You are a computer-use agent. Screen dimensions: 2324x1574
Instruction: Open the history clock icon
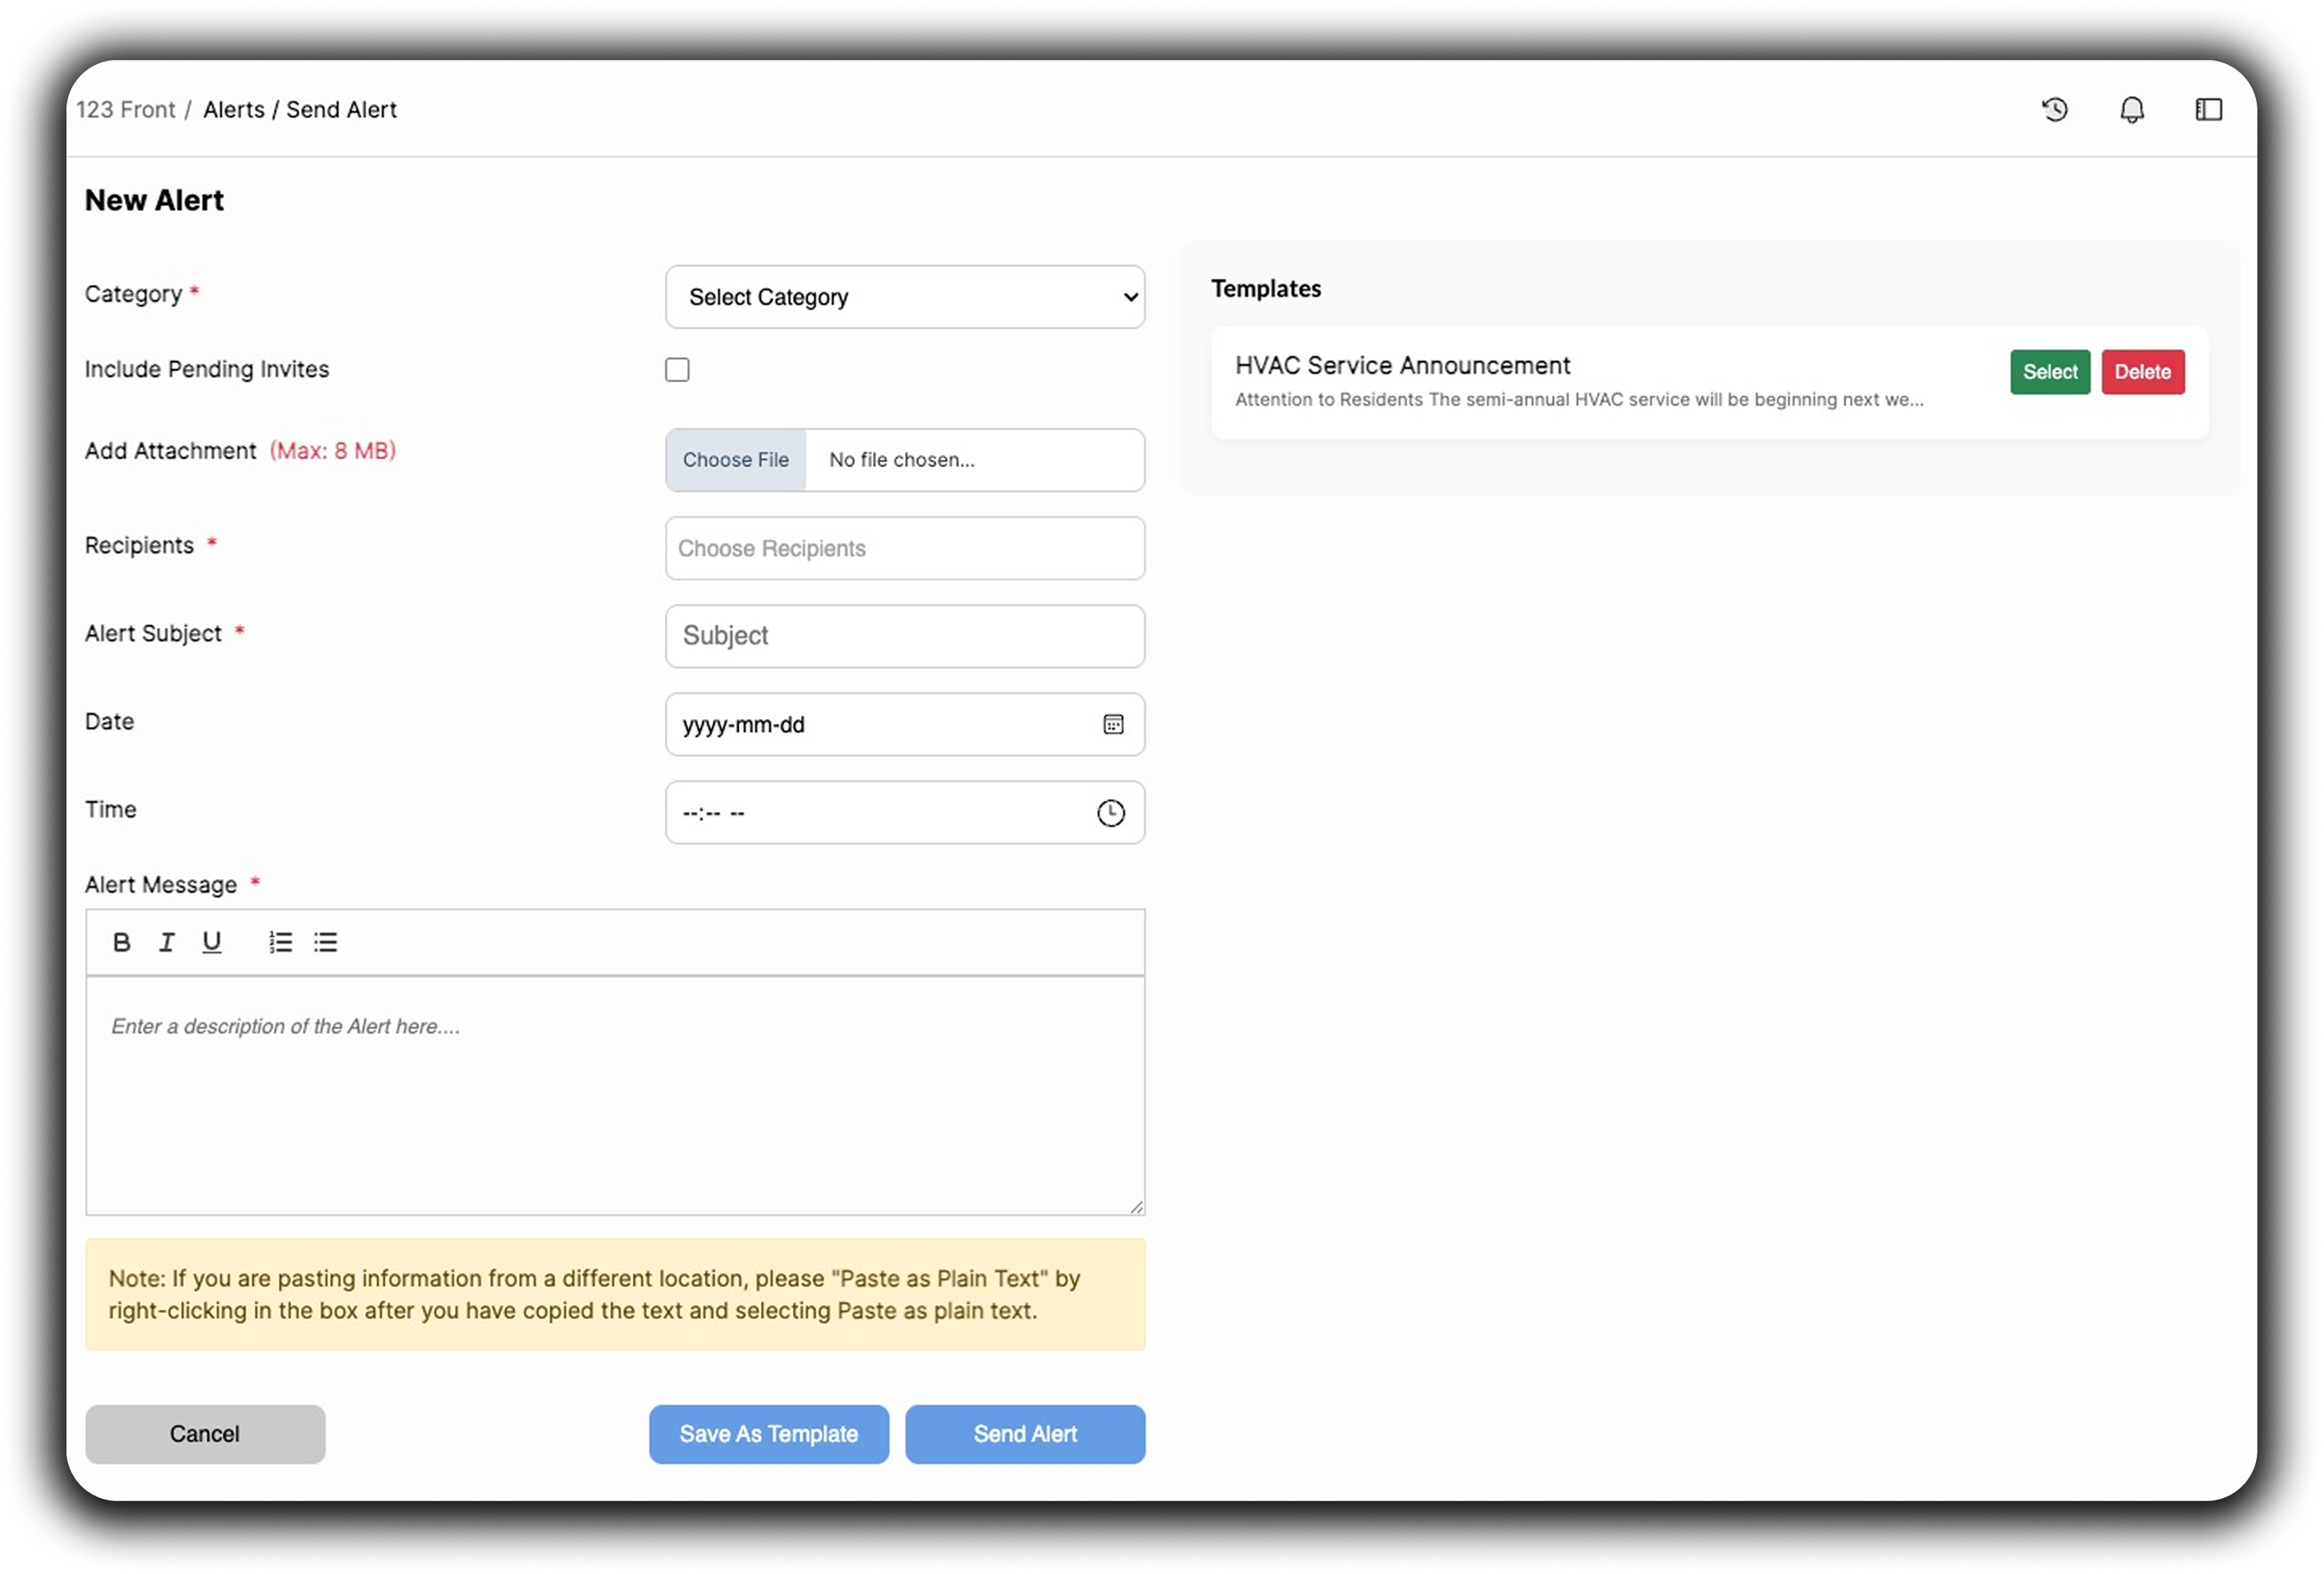click(2054, 109)
